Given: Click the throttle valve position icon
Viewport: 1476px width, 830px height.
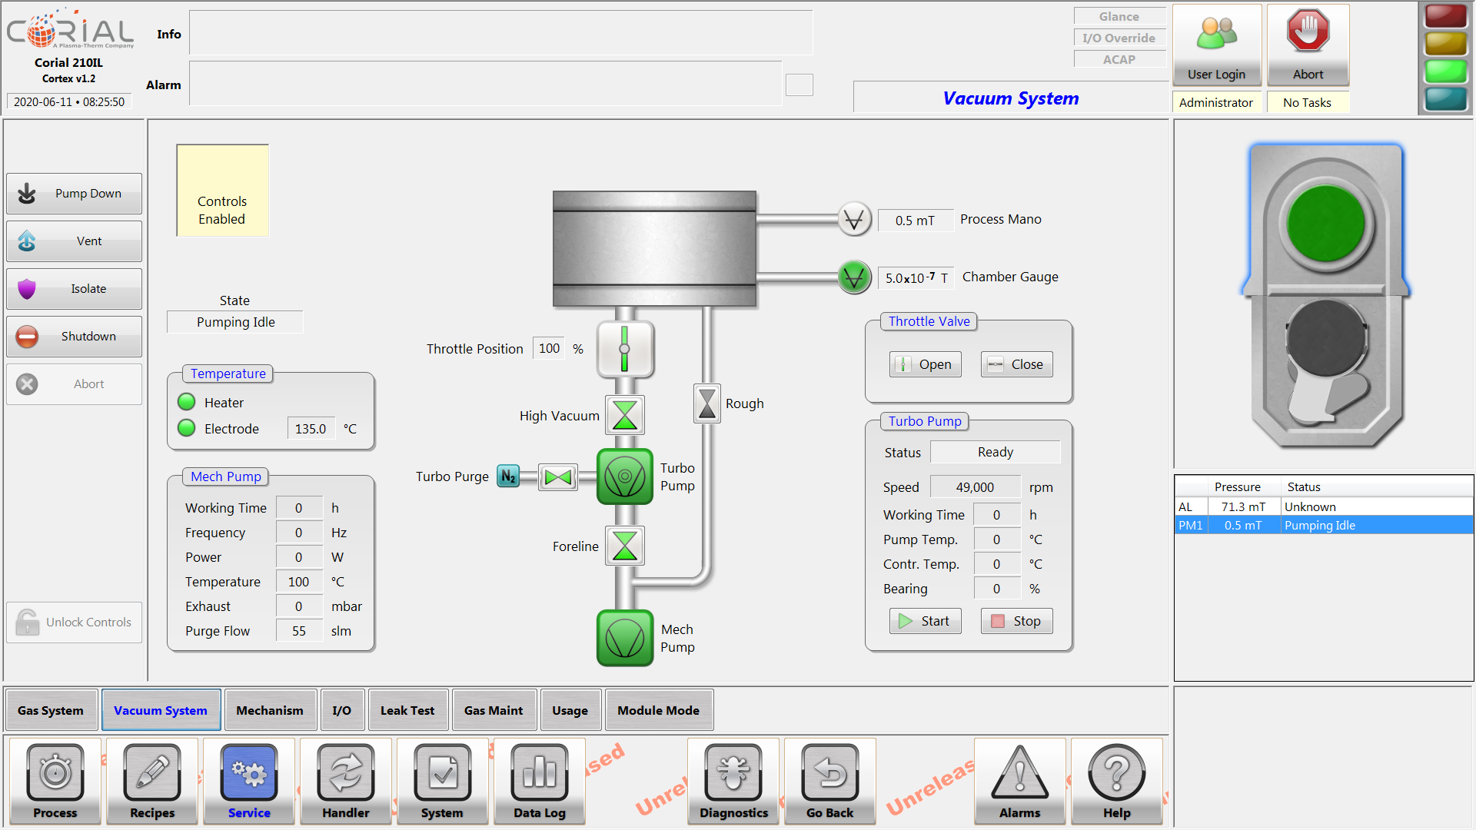Looking at the screenshot, I should click(x=625, y=349).
